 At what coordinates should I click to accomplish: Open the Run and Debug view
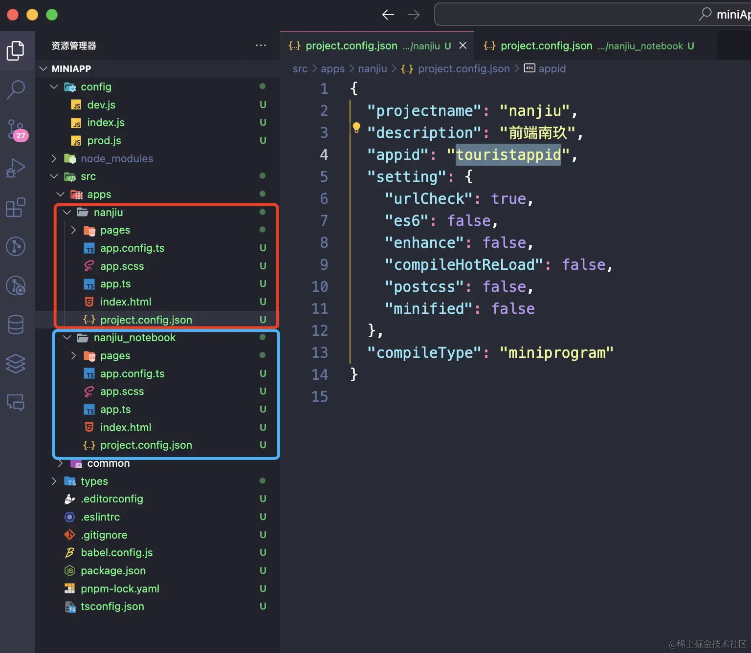tap(16, 168)
